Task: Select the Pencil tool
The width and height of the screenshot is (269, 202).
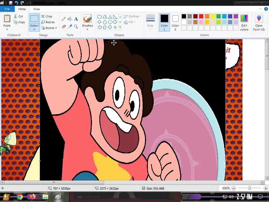Action: point(64,19)
